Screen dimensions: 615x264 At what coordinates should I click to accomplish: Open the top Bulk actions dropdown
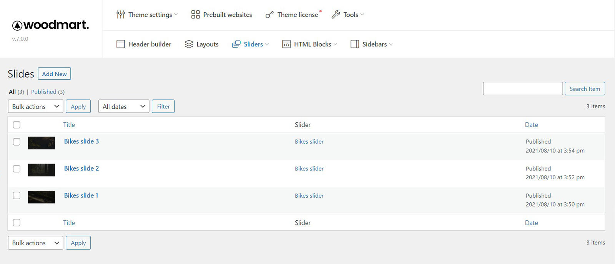point(35,107)
